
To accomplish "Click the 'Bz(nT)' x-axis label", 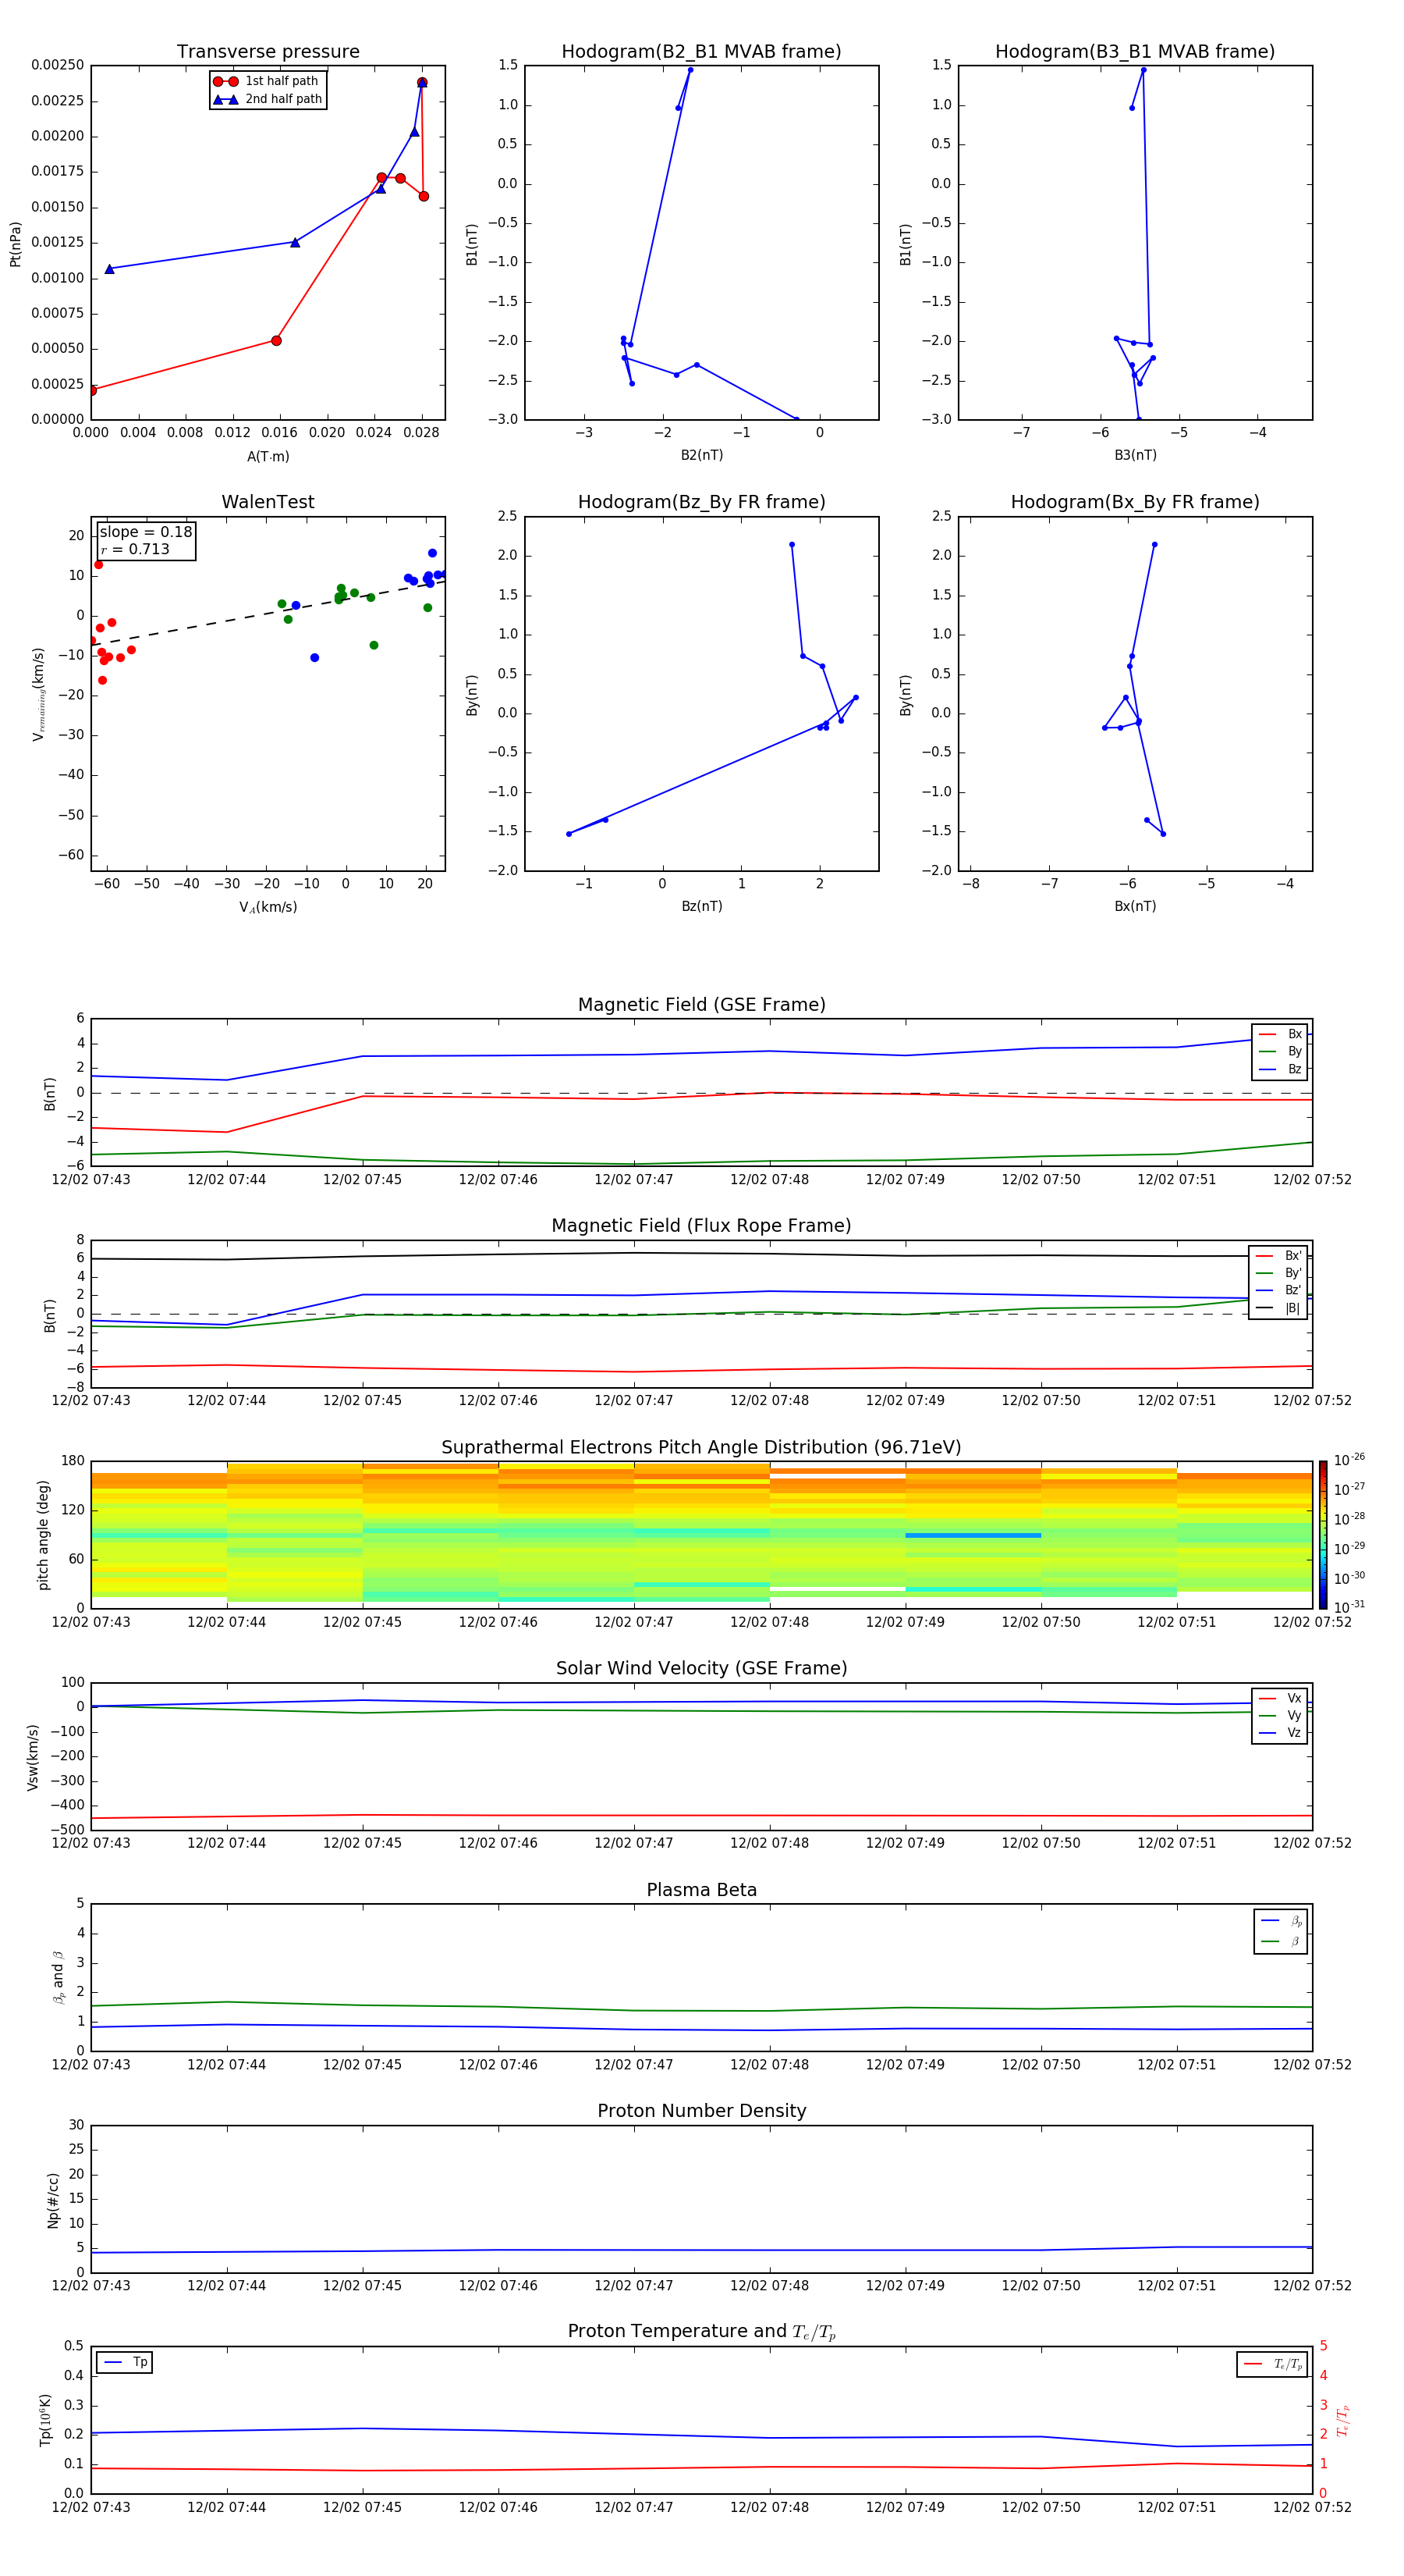I will click(x=701, y=906).
